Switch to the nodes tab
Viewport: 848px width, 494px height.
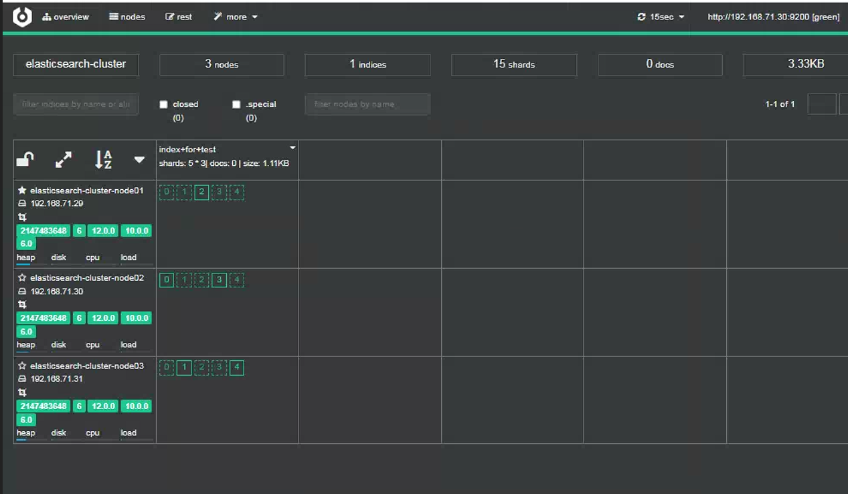127,17
